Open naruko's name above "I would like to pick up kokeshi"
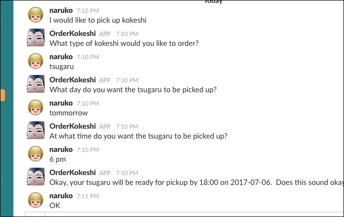Screen dimensions: 344x217 point(61,10)
